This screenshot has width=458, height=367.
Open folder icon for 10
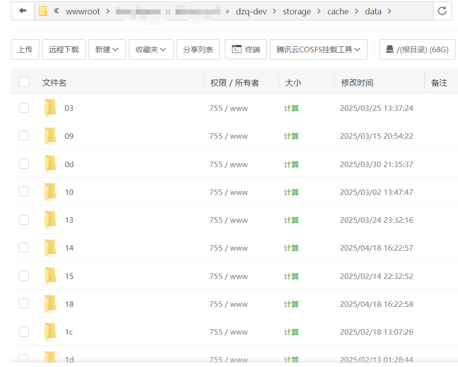coord(50,192)
